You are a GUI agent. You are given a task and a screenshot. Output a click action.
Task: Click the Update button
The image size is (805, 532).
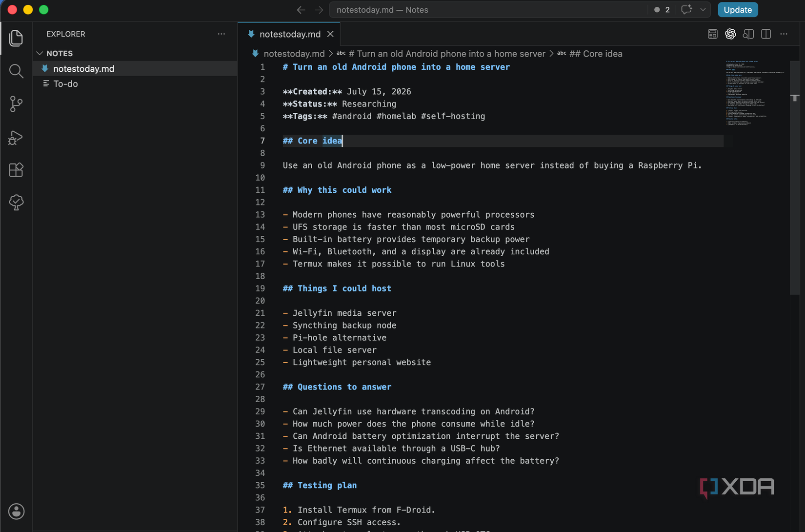tap(737, 10)
